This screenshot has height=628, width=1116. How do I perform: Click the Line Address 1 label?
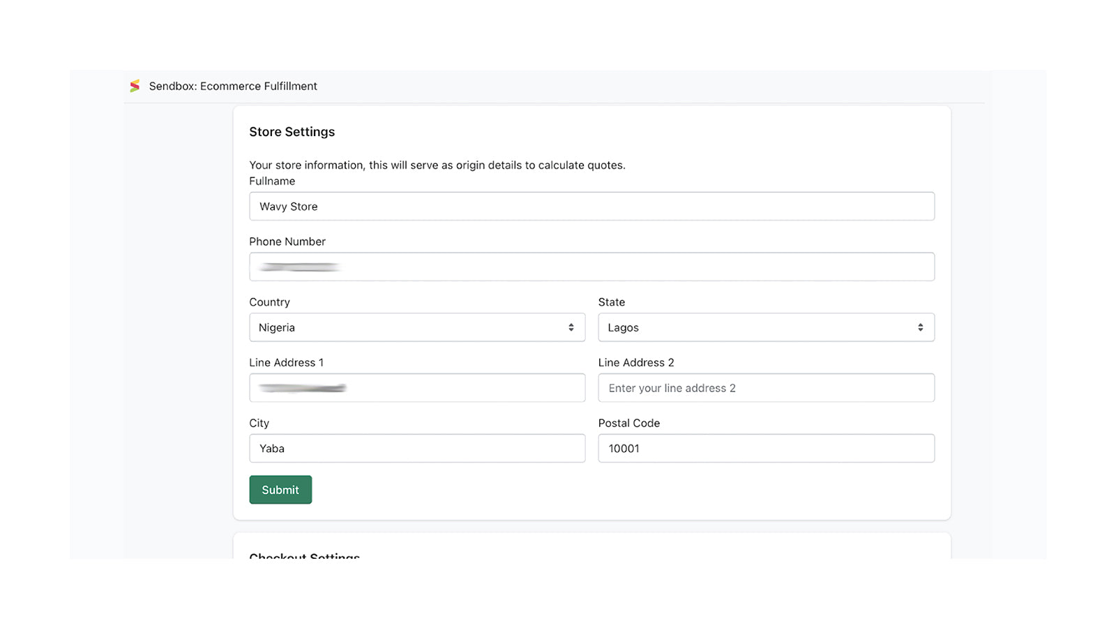(x=286, y=363)
